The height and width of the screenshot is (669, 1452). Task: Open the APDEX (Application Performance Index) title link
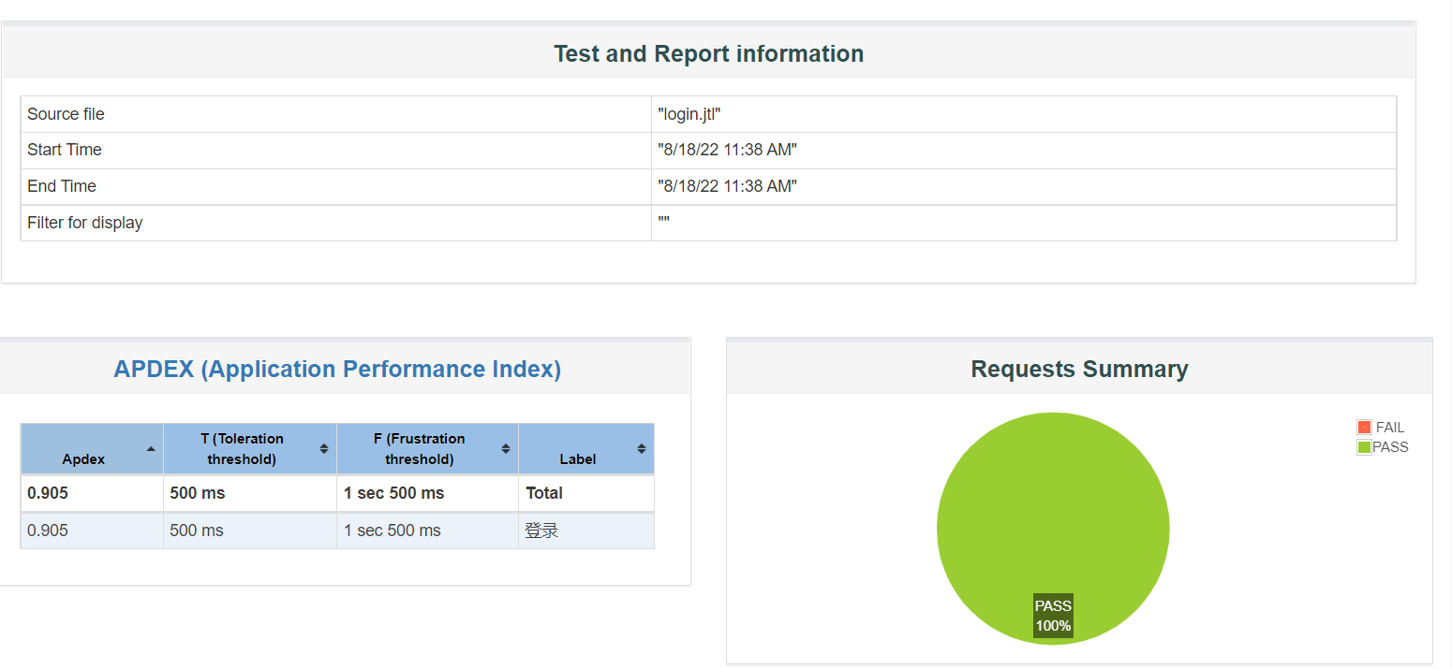click(337, 370)
